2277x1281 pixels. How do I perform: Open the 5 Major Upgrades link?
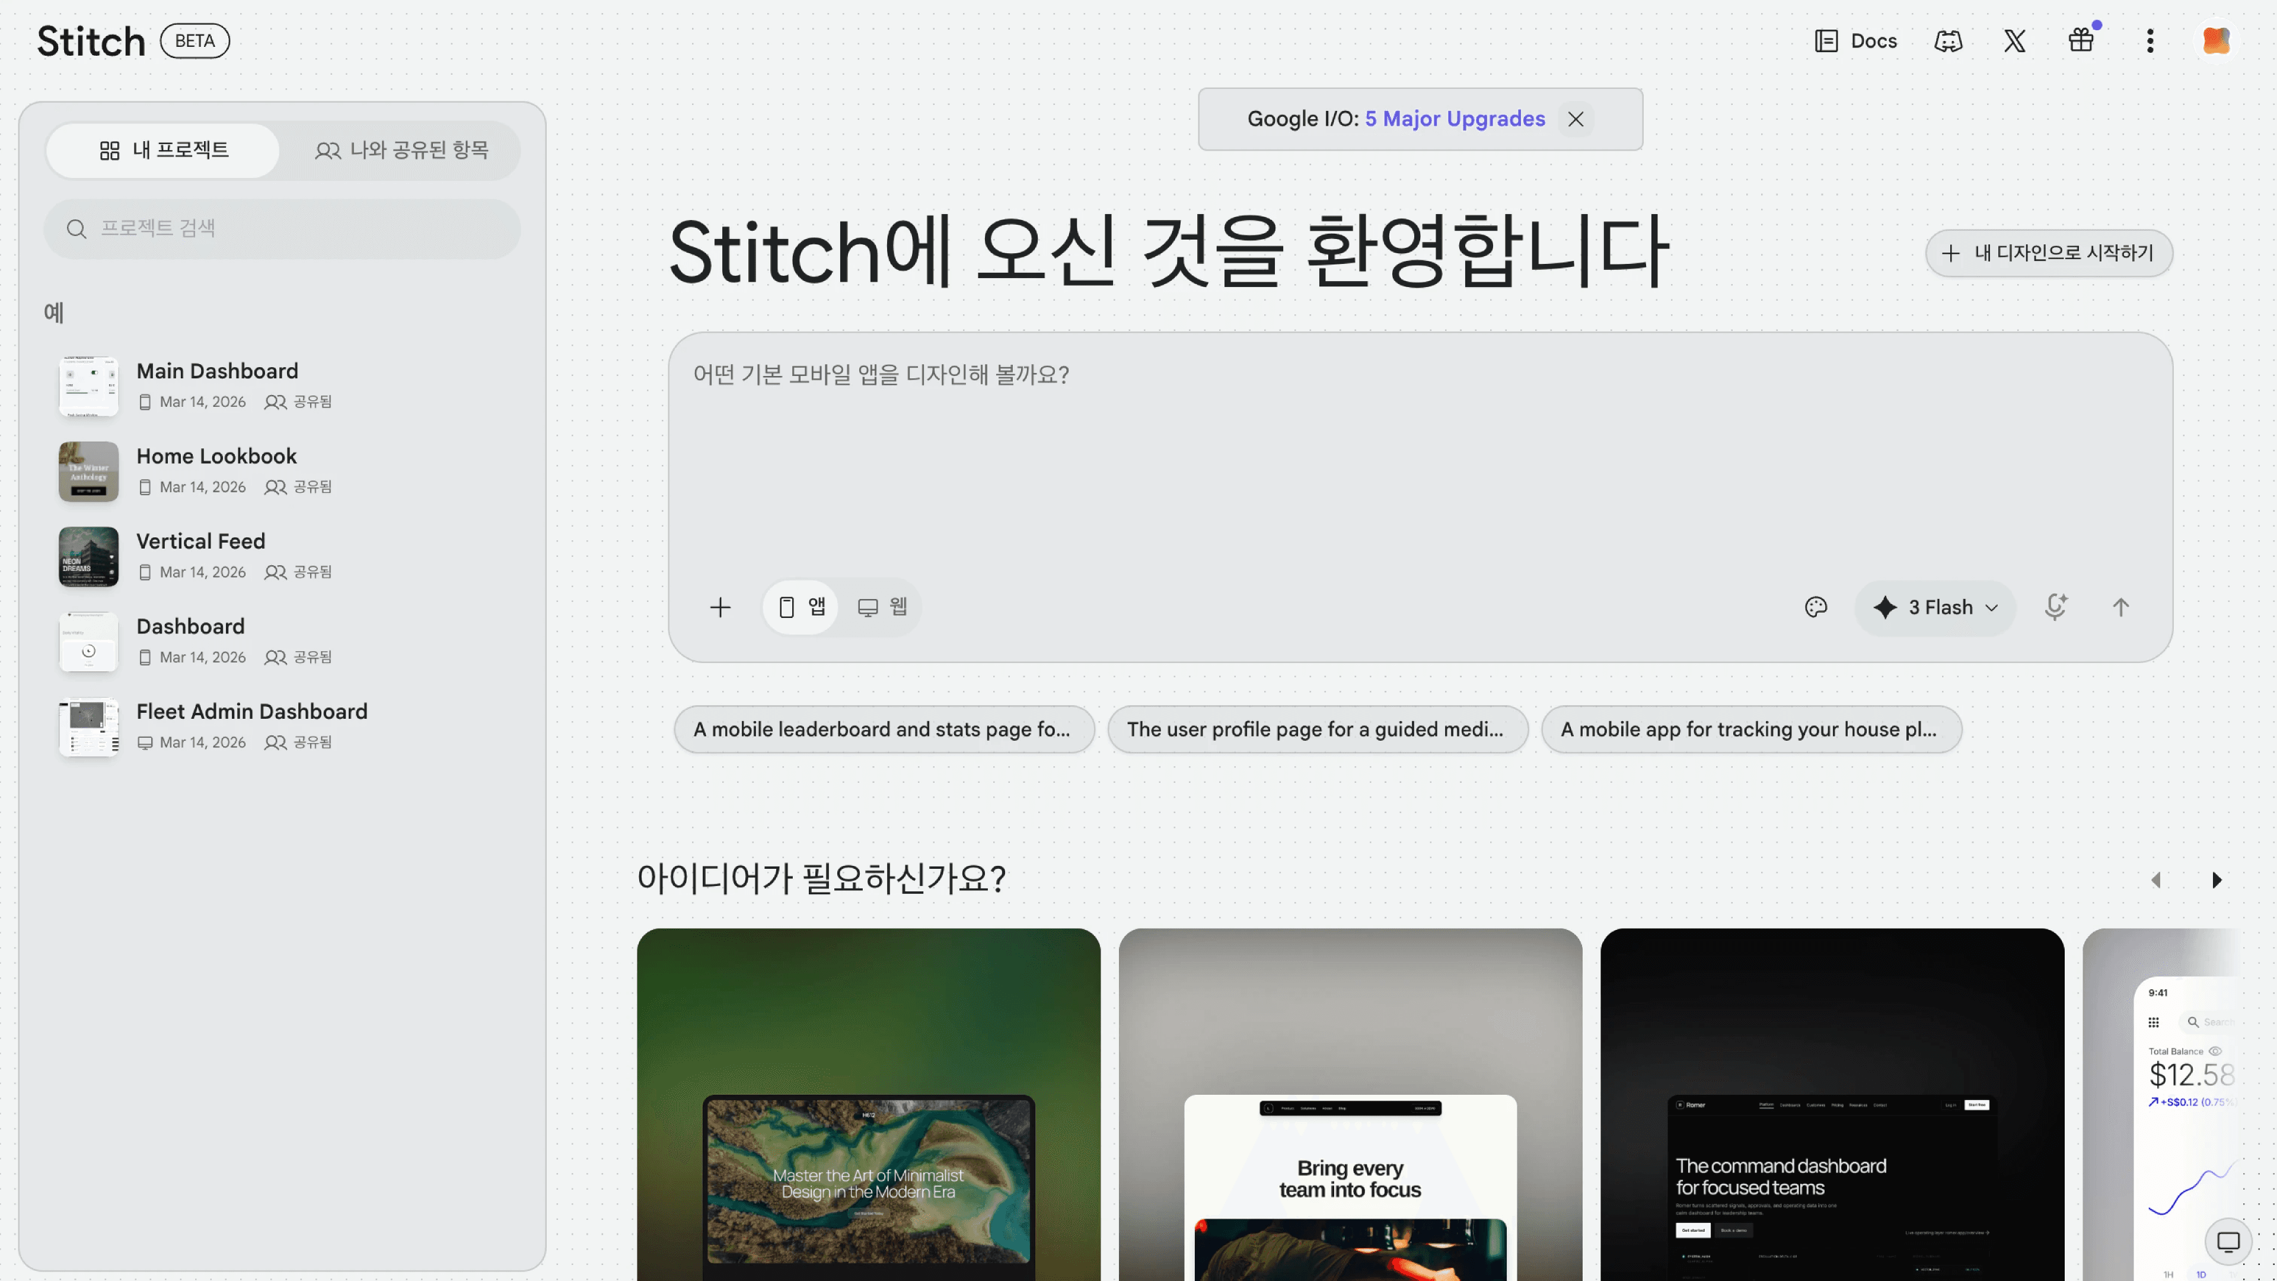tap(1455, 119)
